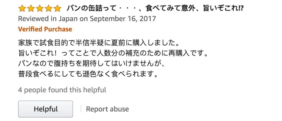This screenshot has height=121, width=282.
Task: Click the first gold rating star
Action: tap(22, 8)
